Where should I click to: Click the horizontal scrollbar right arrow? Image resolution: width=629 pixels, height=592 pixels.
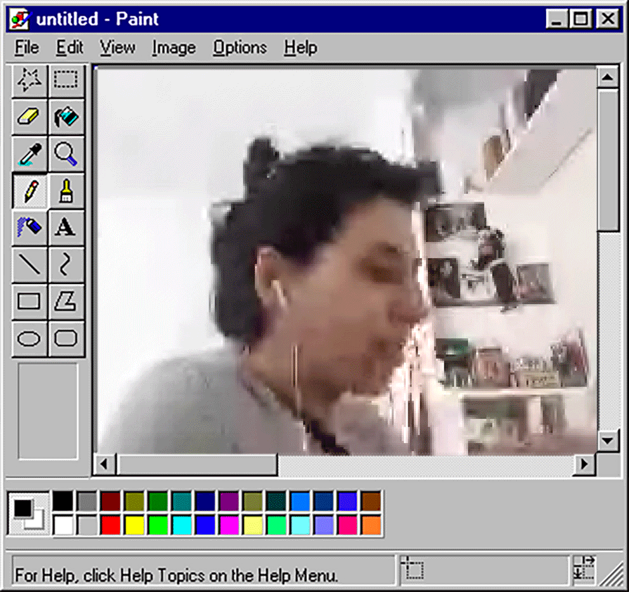584,464
